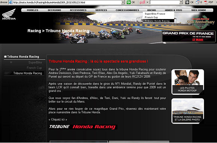217x143 pixels.
Task: Click the French Cup sidebar link
Action: tap(34, 68)
